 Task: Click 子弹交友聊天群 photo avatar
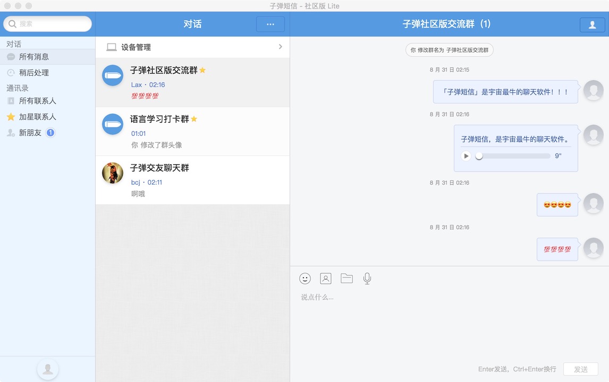113,173
